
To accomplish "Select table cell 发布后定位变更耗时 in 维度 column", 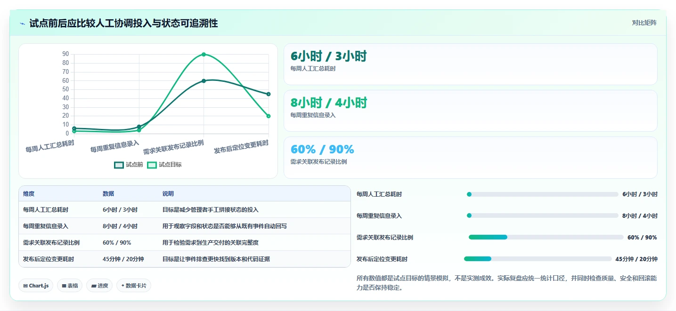I will tap(49, 259).
